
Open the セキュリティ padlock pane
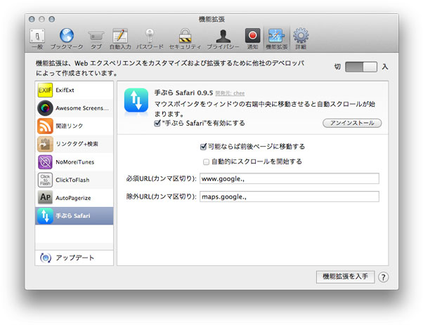pos(185,39)
